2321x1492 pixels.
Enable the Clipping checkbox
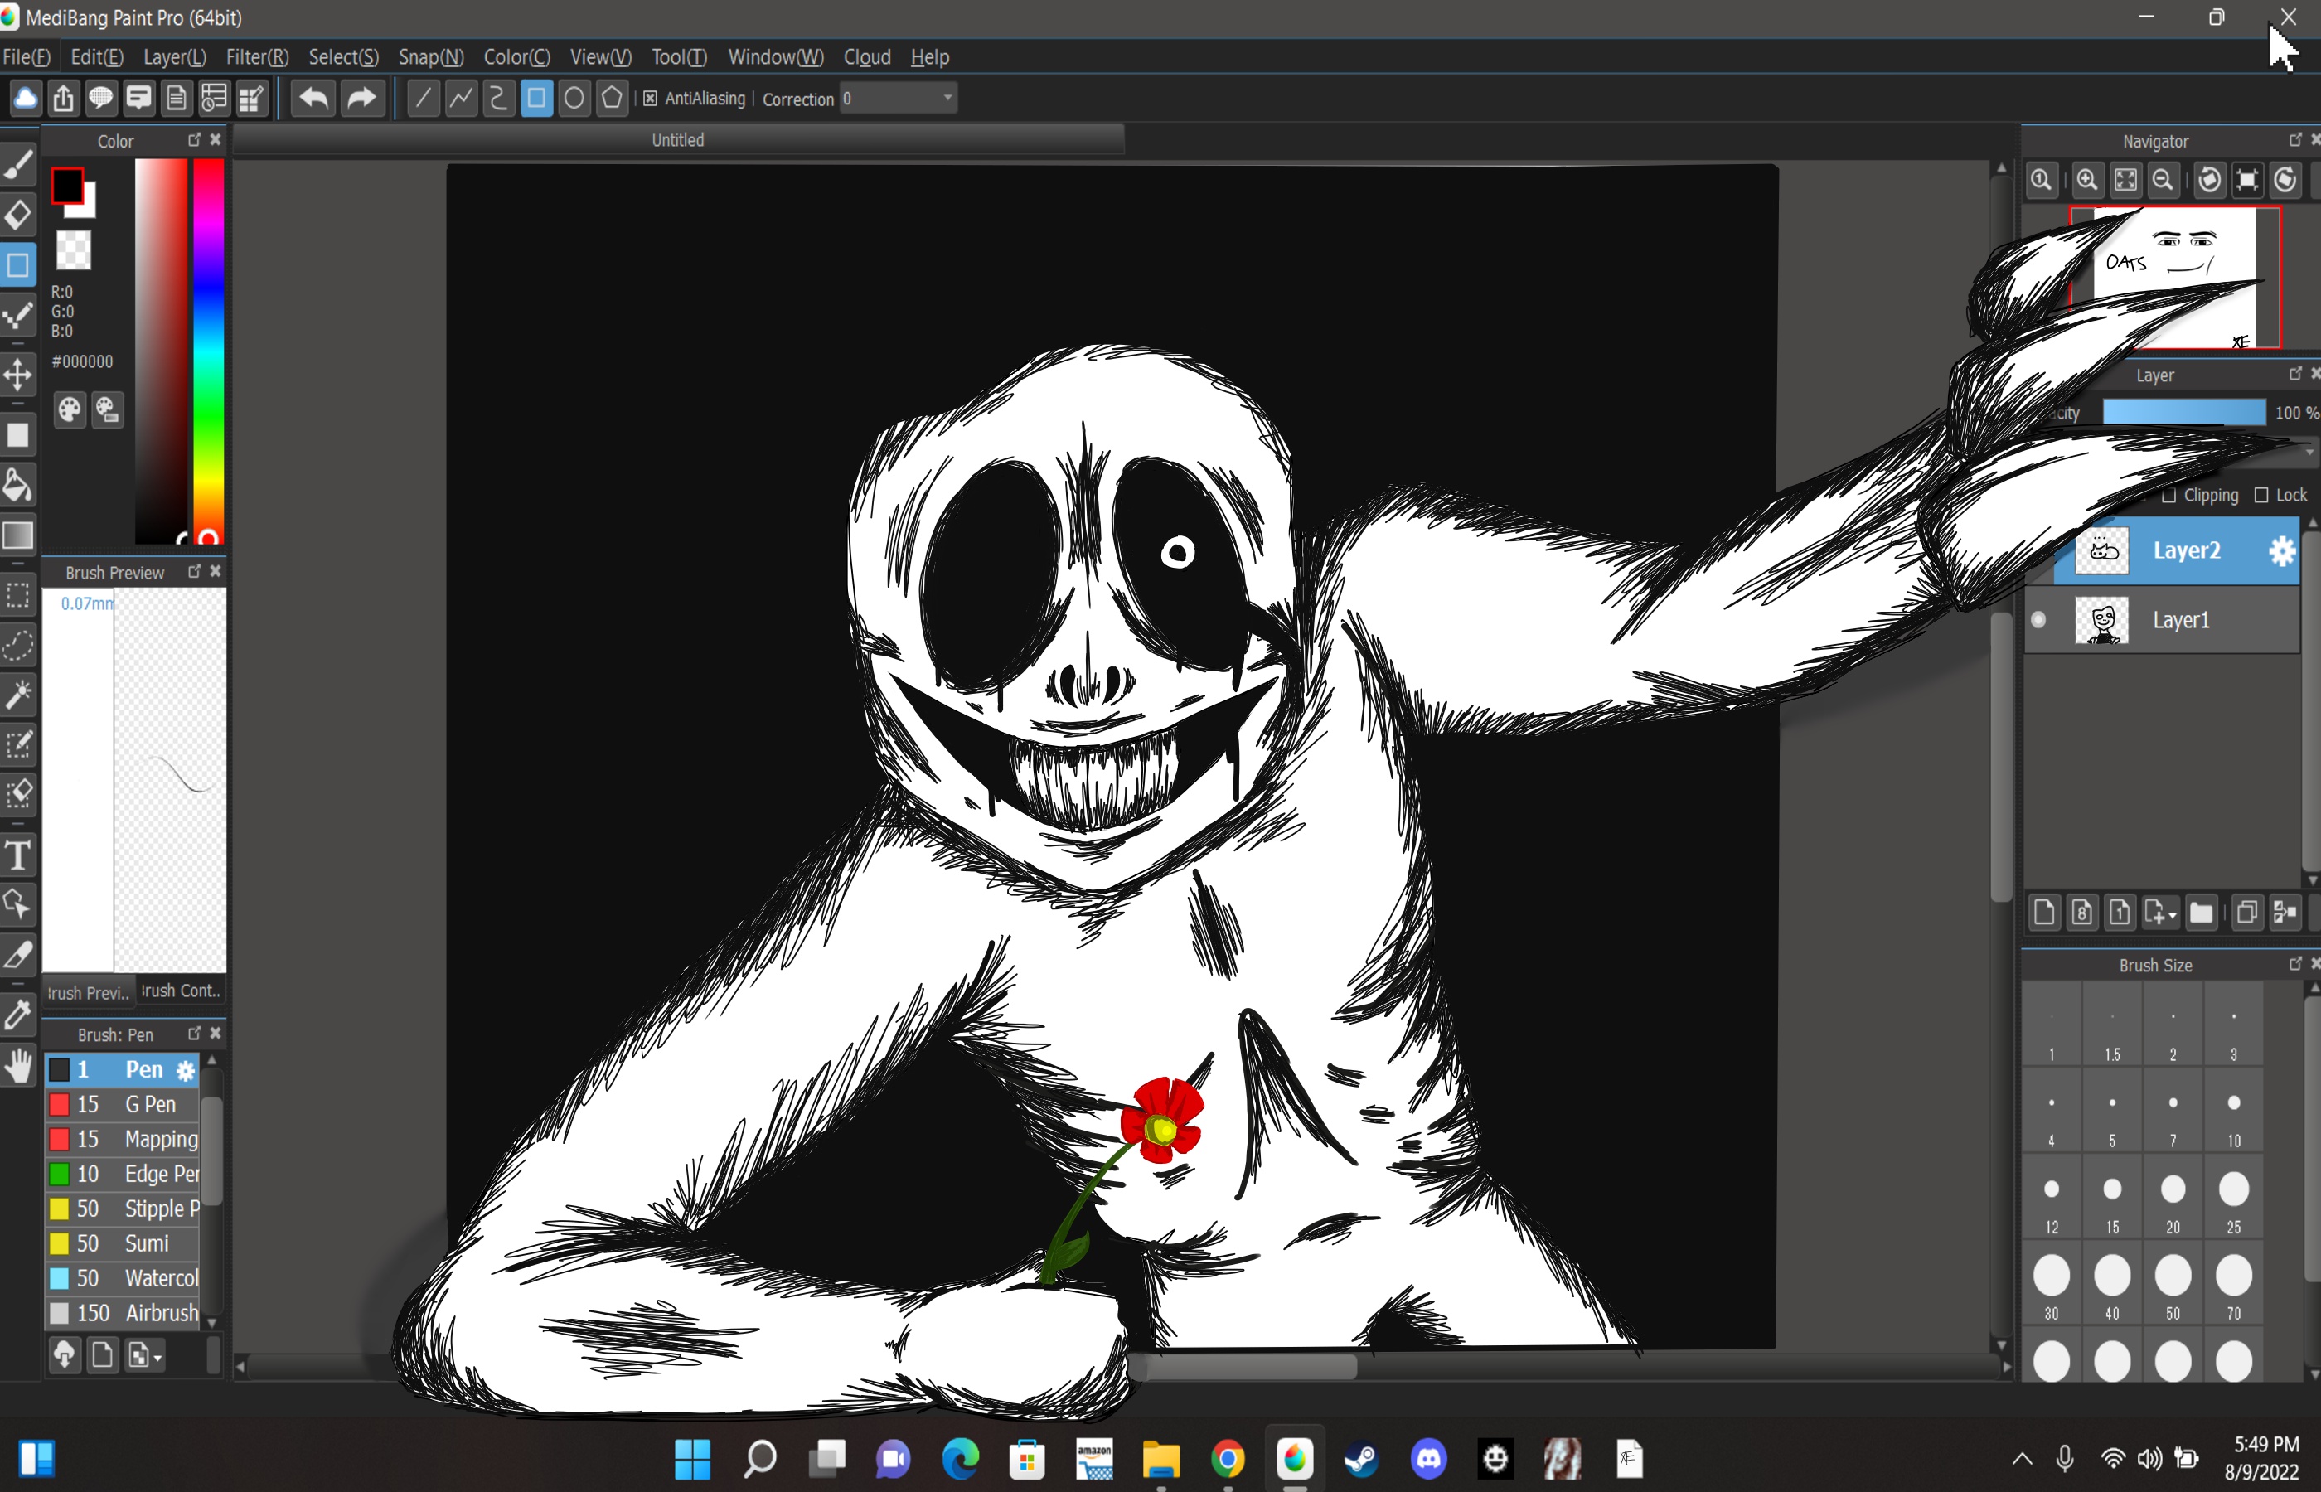pyautogui.click(x=2169, y=495)
